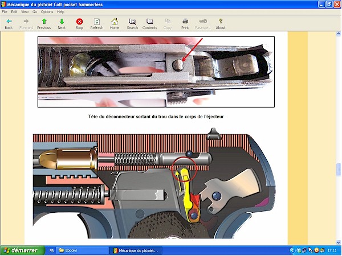Screen dimensions: 342x256
Task: Expand the Help menu
Action: coord(60,11)
